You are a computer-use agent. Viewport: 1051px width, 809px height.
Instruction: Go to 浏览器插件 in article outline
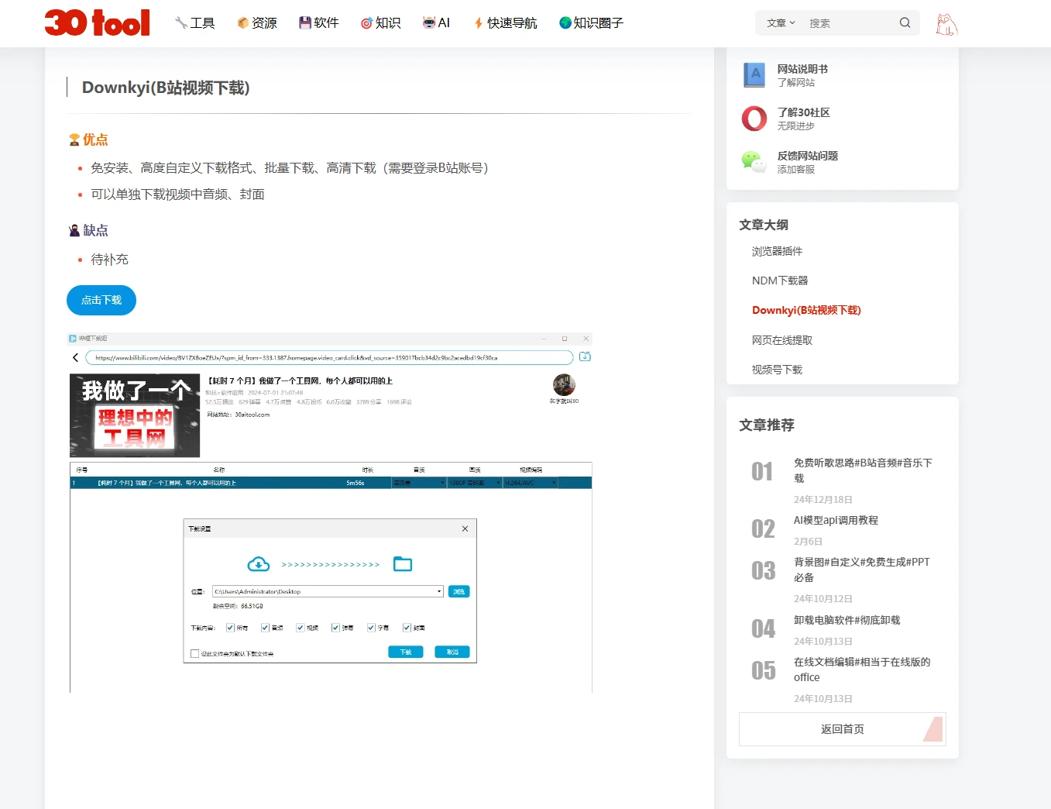coord(777,251)
